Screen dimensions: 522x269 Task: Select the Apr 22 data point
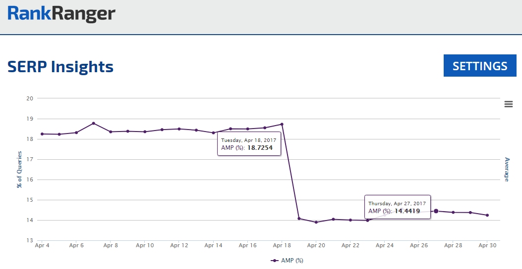[350, 220]
